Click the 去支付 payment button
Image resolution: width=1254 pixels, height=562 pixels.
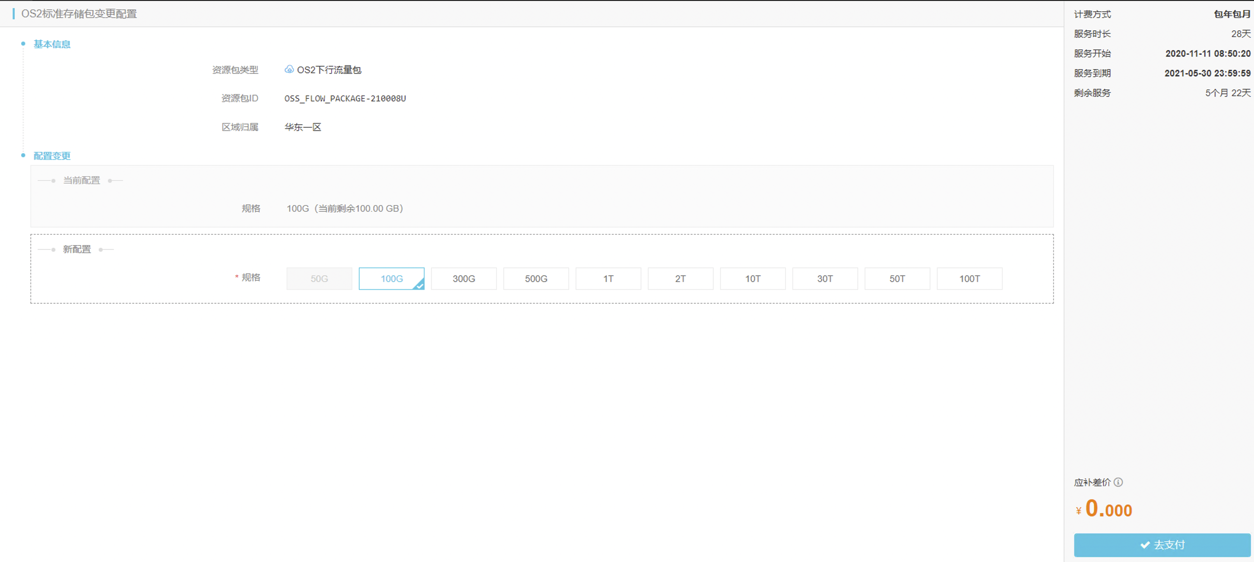point(1162,545)
